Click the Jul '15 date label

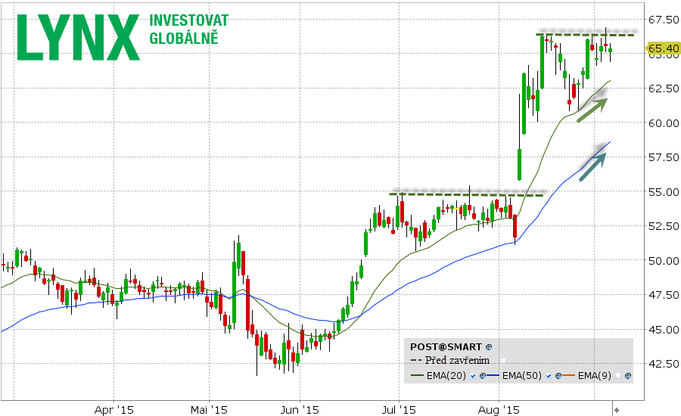(399, 409)
